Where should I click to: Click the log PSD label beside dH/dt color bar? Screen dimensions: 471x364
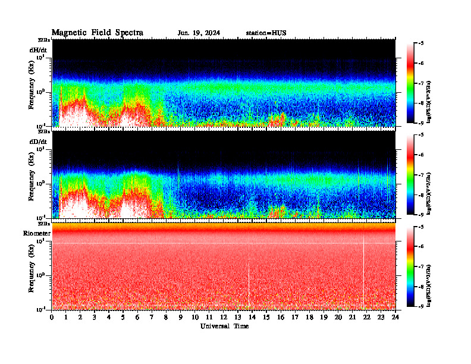click(x=429, y=102)
